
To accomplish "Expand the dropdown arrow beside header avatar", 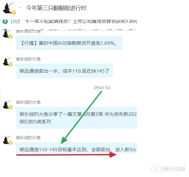I will [20, 8].
